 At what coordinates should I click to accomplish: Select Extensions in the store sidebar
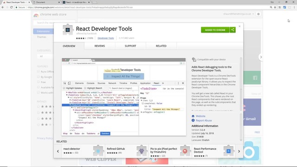(x=43, y=31)
